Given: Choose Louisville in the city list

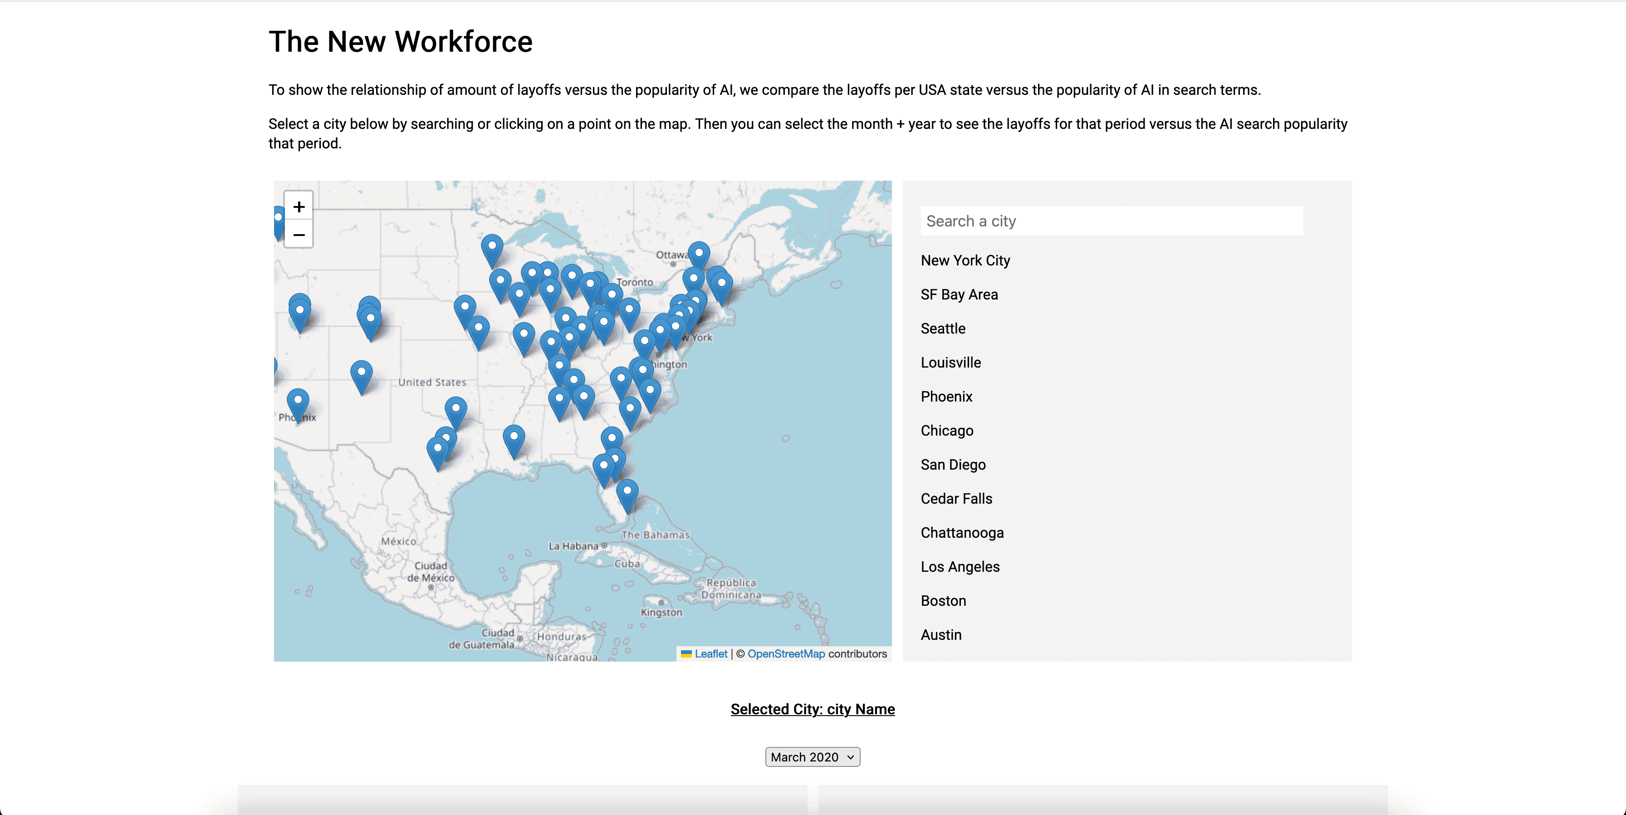Looking at the screenshot, I should coord(950,363).
